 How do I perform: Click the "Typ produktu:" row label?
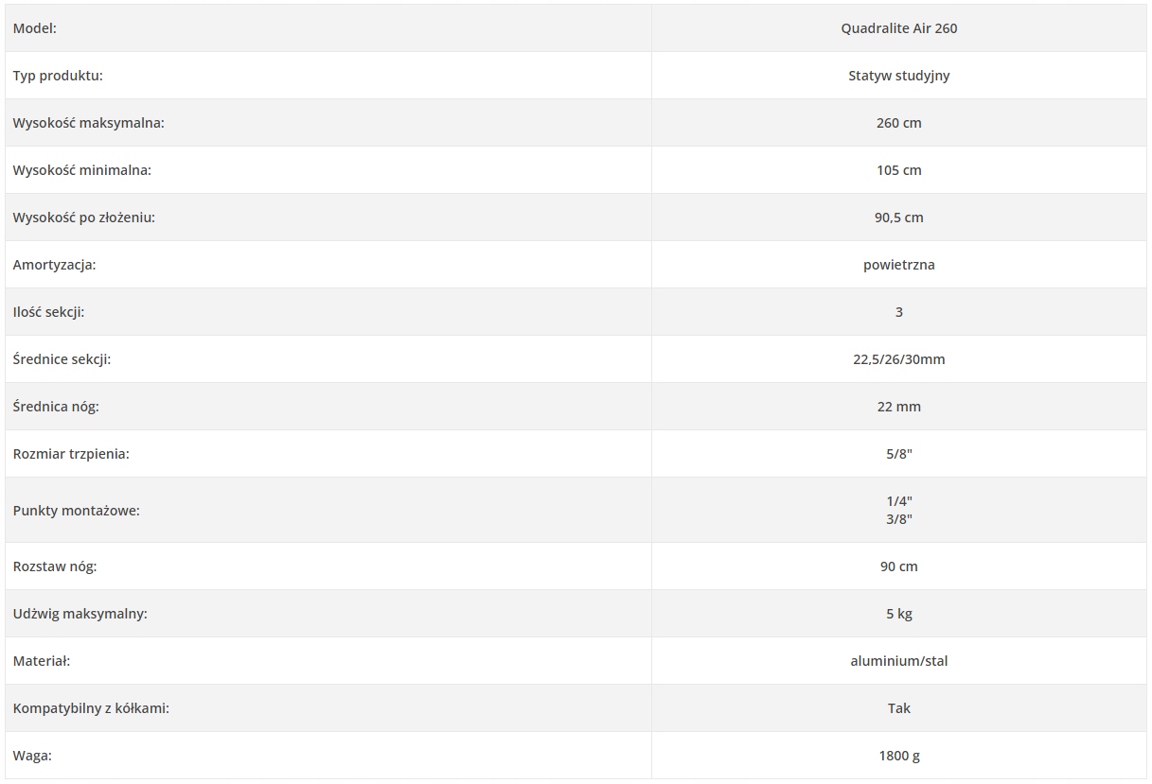pyautogui.click(x=58, y=76)
